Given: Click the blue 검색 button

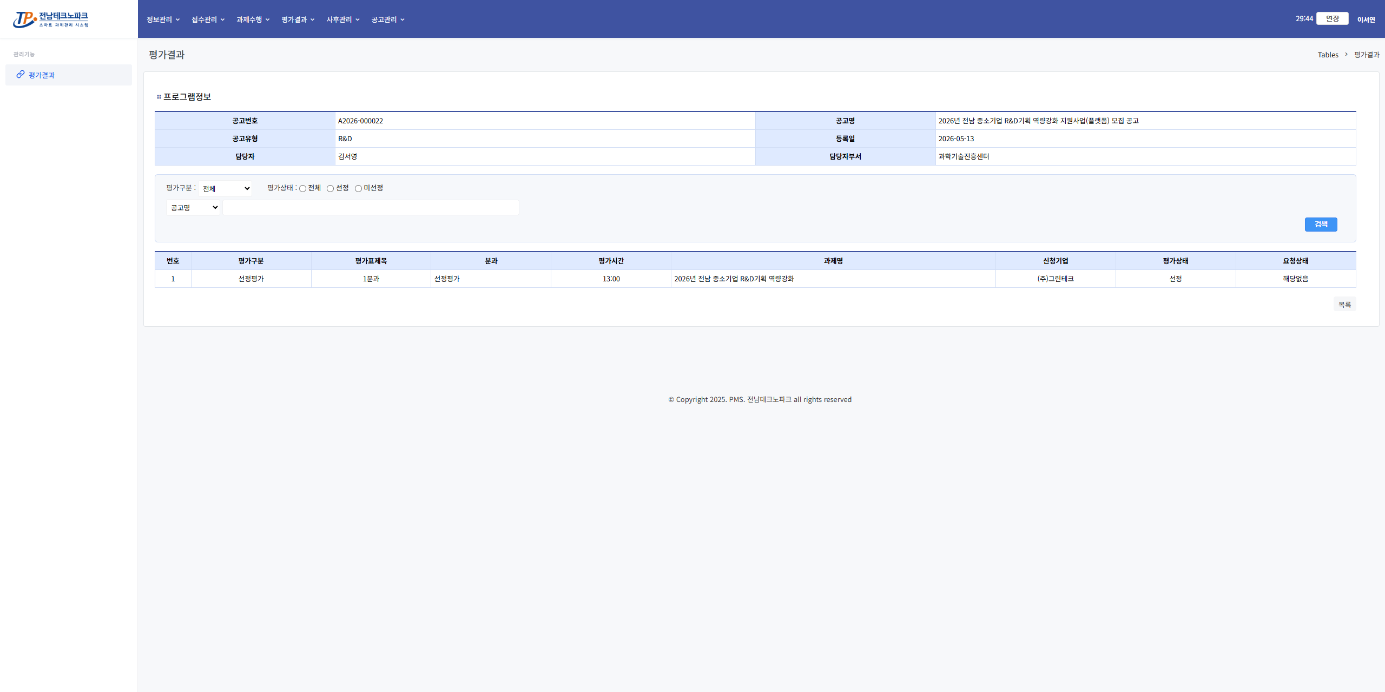Looking at the screenshot, I should pos(1321,224).
